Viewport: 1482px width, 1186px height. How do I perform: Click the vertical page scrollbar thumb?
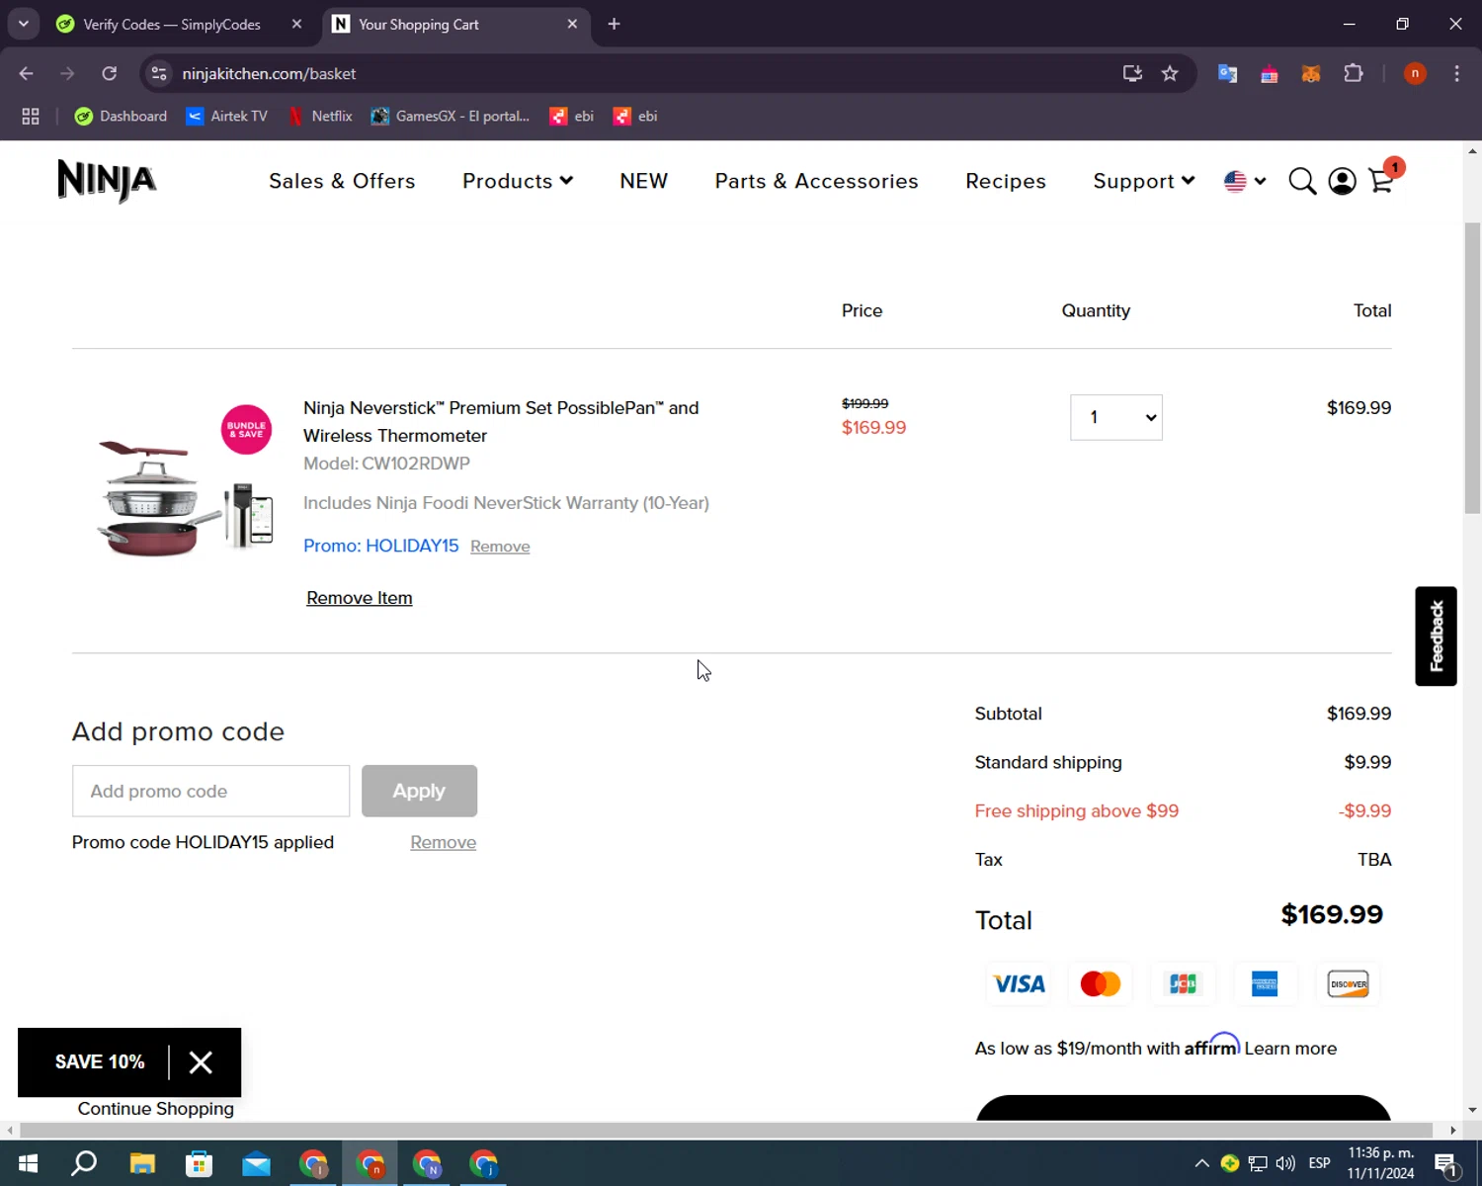click(1473, 368)
